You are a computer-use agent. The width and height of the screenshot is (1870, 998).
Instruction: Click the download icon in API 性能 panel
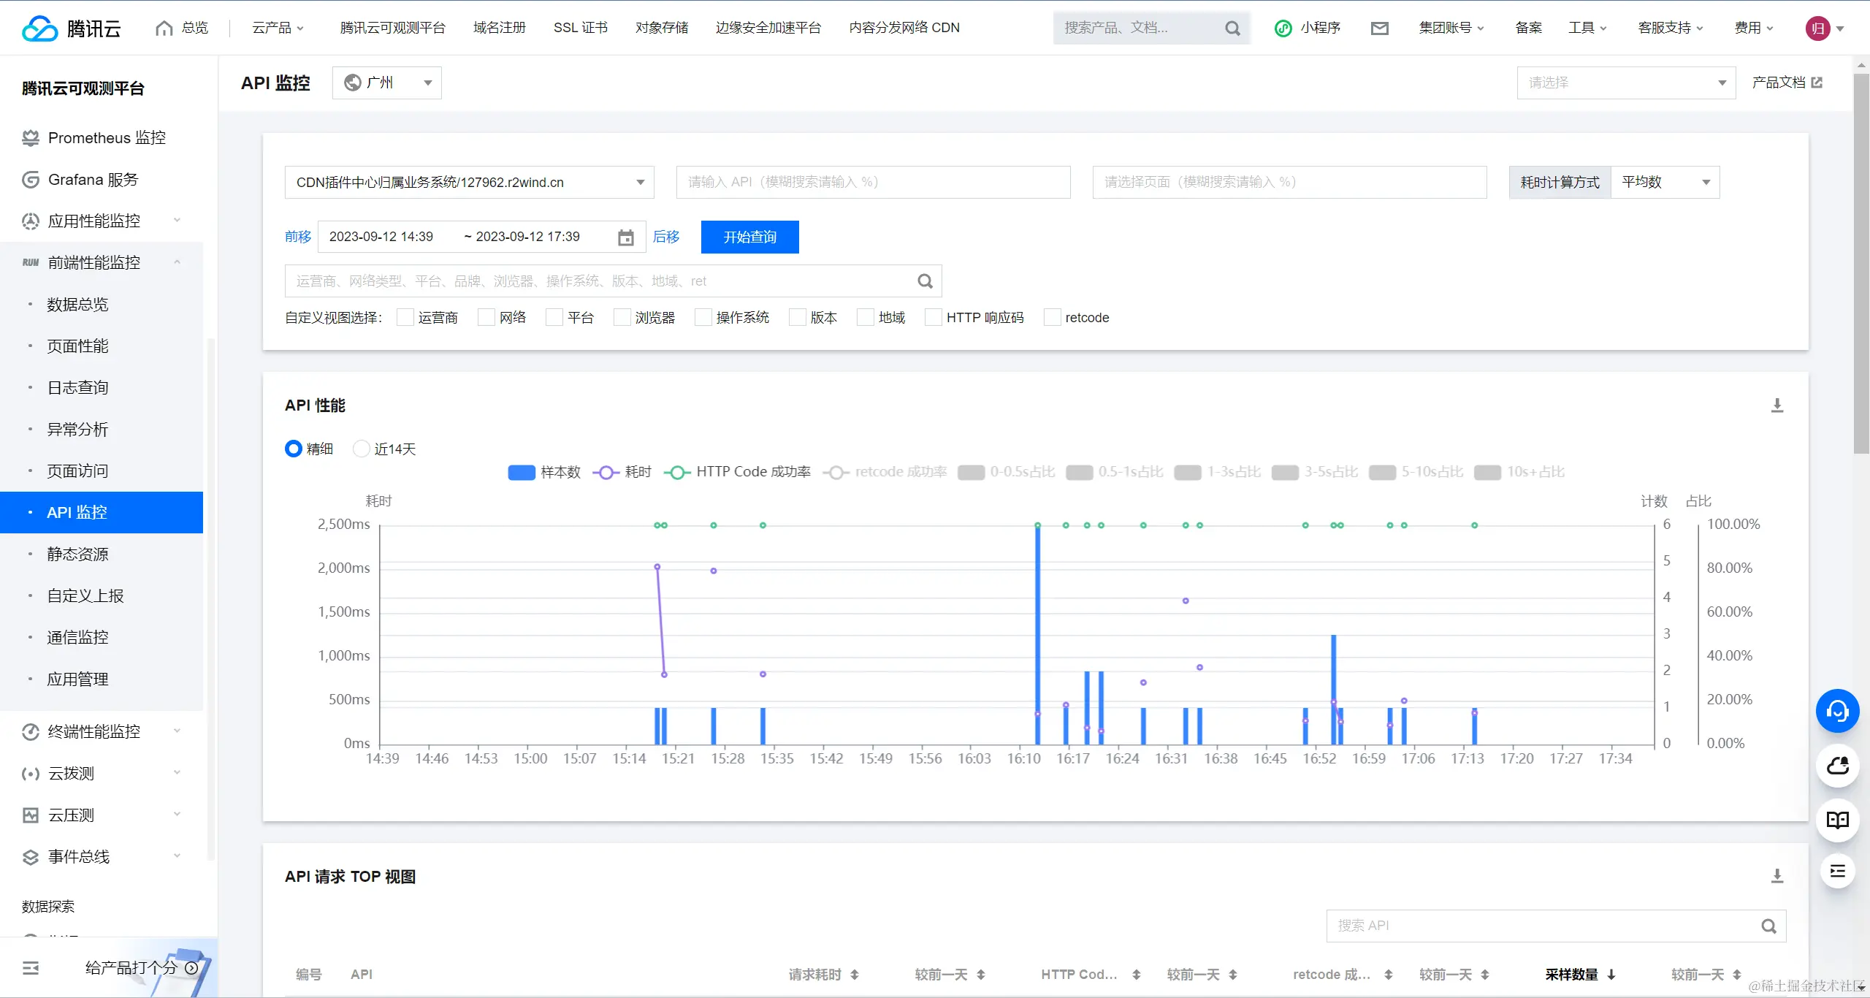pyautogui.click(x=1777, y=405)
